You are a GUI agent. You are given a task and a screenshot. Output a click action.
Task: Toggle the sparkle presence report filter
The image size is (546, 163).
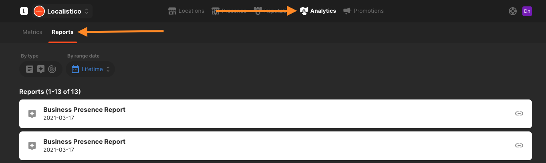41,69
